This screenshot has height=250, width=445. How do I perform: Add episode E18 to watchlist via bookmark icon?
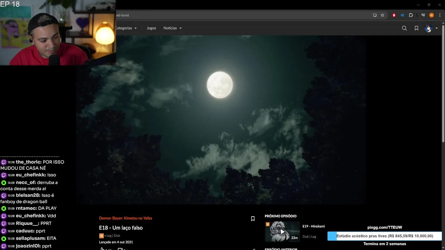click(x=253, y=219)
